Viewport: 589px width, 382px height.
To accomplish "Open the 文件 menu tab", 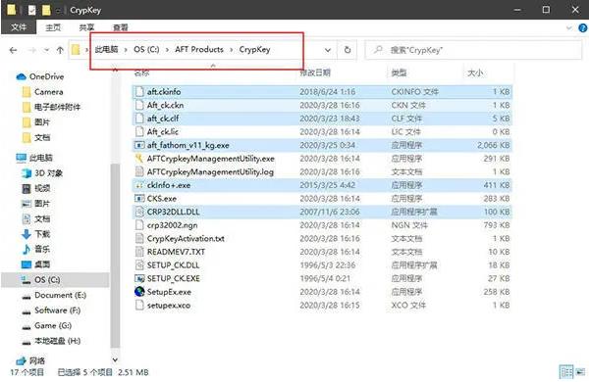I will pos(19,27).
